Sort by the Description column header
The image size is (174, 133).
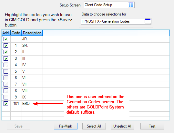coord(32,33)
